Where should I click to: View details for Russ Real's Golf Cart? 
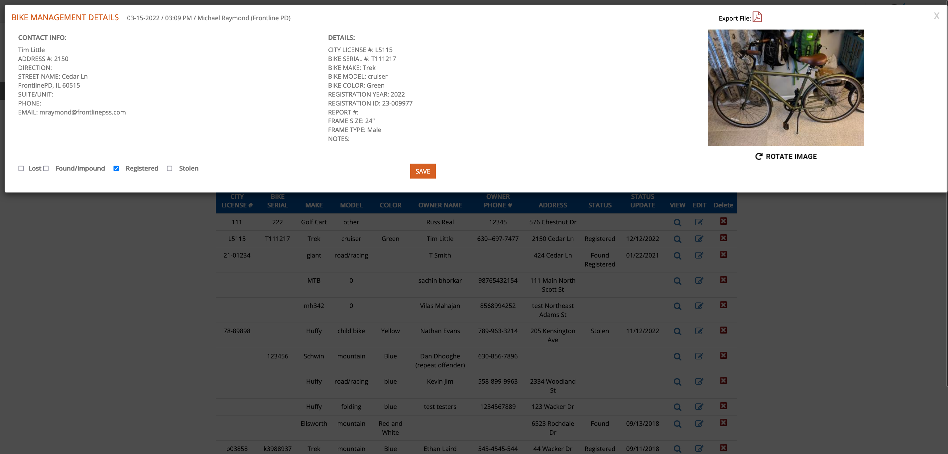pyautogui.click(x=677, y=222)
